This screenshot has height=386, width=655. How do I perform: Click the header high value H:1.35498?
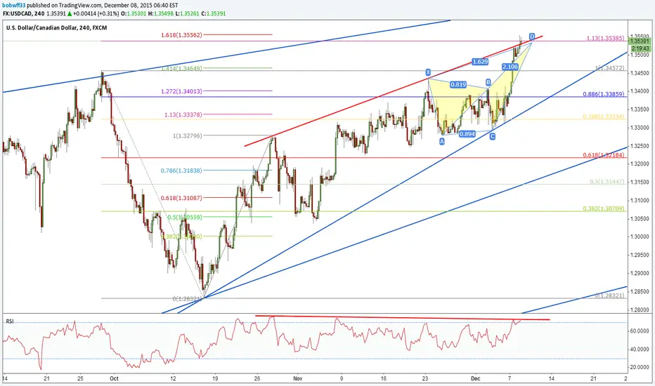pyautogui.click(x=161, y=13)
